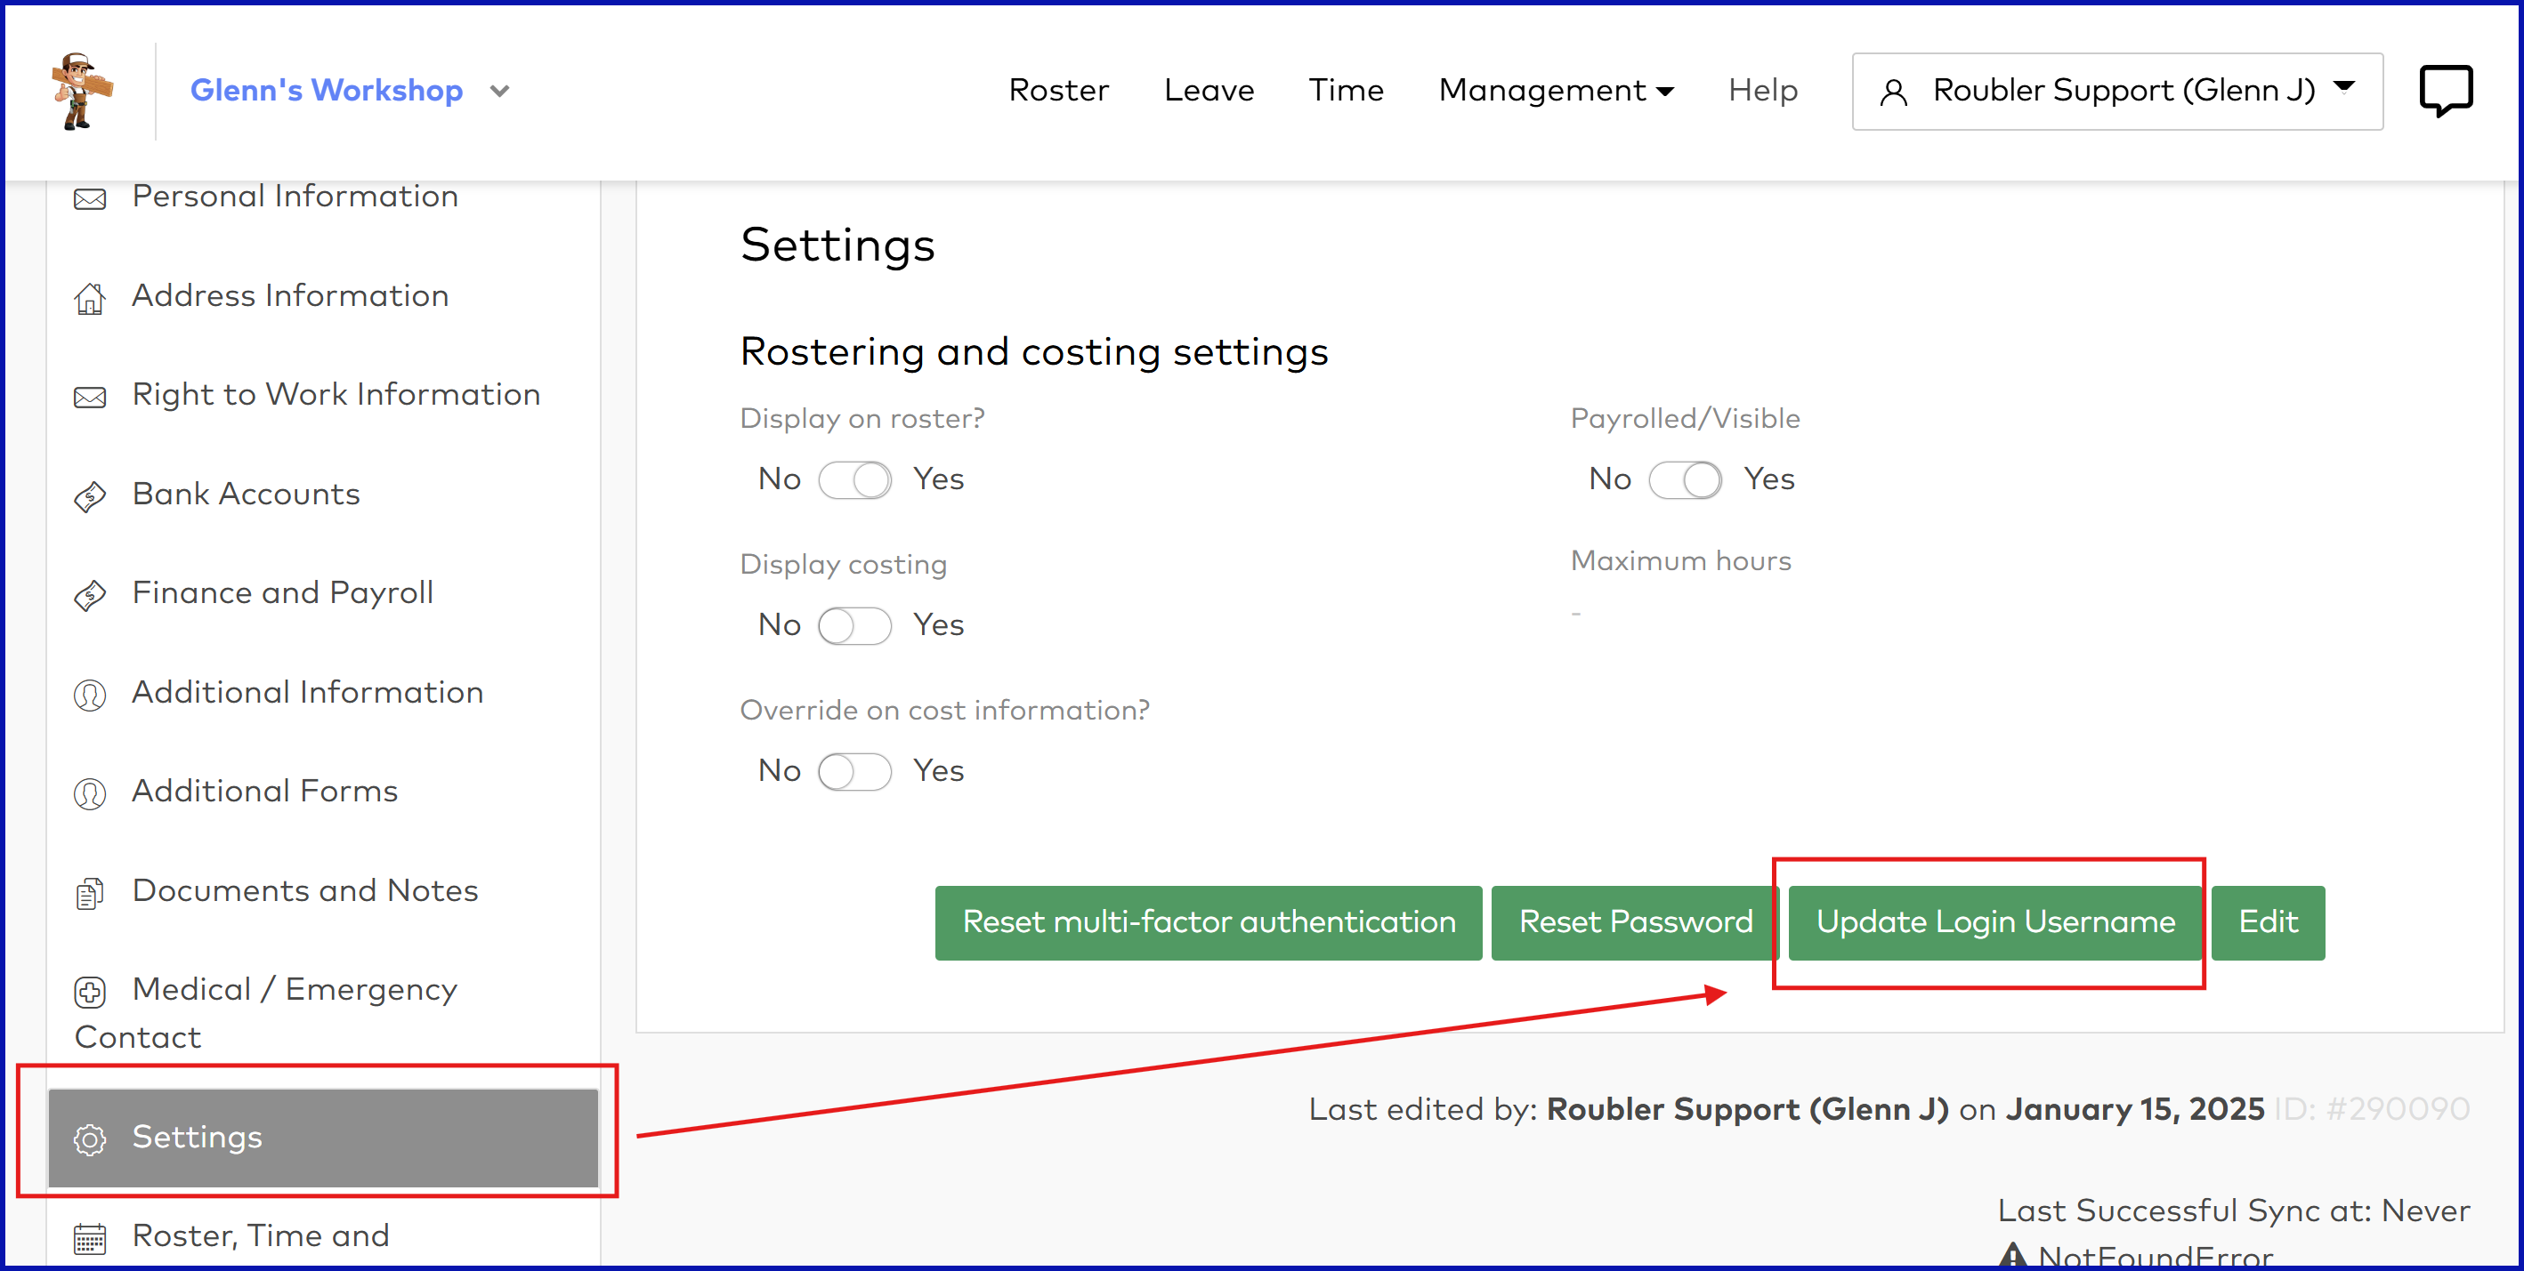2524x1271 pixels.
Task: Select Finance and Payroll in sidebar
Action: click(x=282, y=593)
